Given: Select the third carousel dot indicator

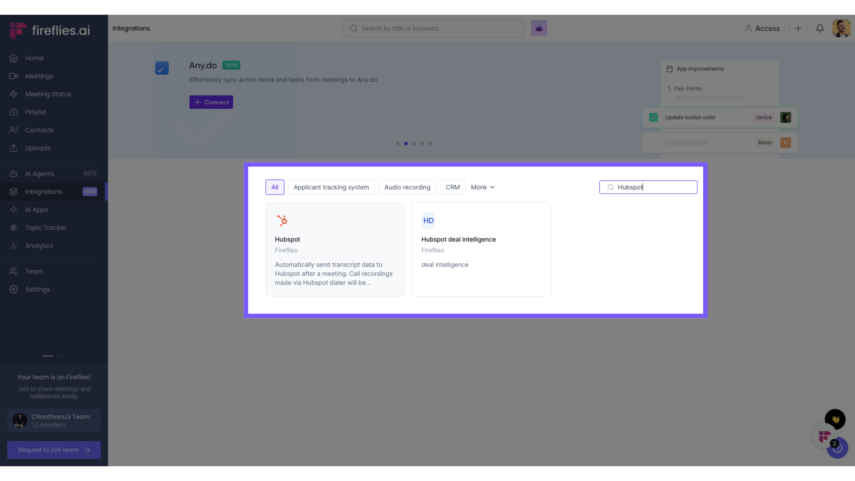Looking at the screenshot, I should 414,144.
